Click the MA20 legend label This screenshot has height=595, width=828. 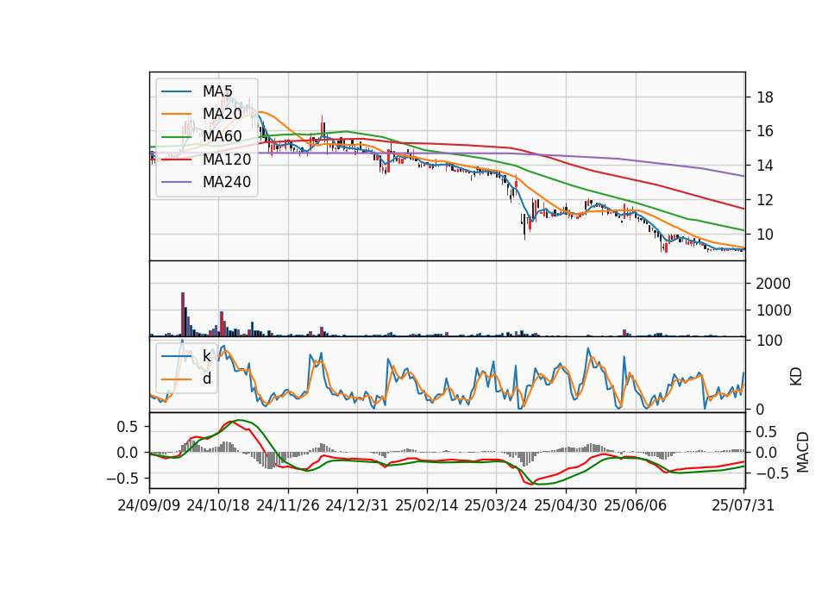223,114
